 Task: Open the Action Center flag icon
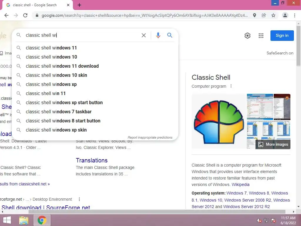[x=273, y=220]
